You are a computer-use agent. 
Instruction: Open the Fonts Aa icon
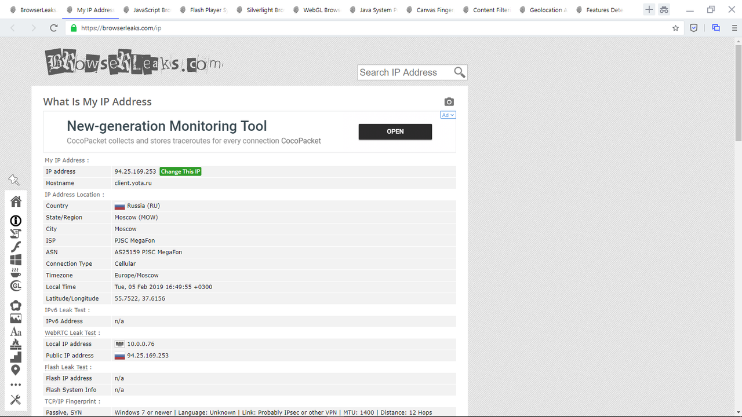tap(16, 332)
